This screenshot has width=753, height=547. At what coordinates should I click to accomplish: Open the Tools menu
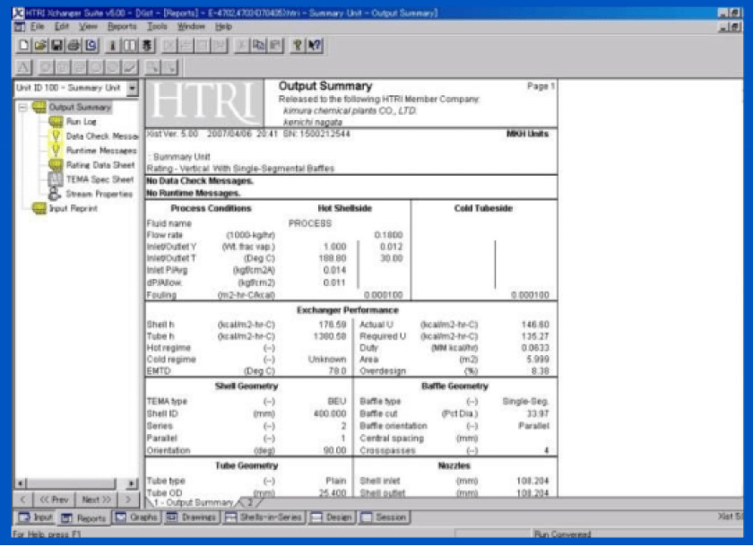157,27
